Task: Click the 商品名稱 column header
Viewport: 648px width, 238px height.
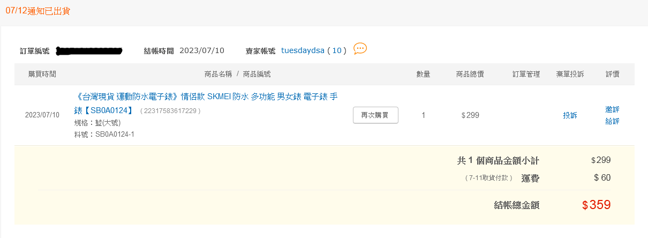Action: (x=218, y=74)
